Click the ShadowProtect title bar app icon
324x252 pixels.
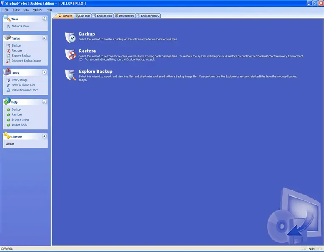click(x=2, y=3)
